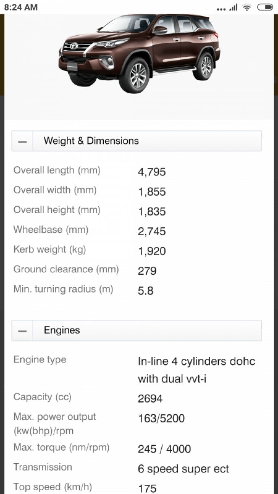
Task: Collapse the Engines section minus icon
Action: [x=22, y=331]
